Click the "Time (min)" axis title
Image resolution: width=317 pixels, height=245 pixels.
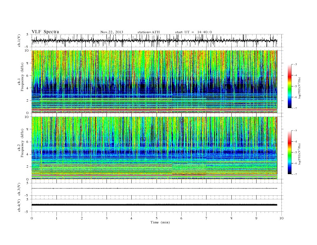coord(160,222)
